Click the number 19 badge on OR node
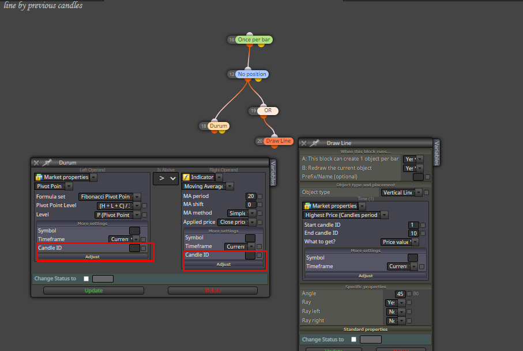 tap(253, 110)
